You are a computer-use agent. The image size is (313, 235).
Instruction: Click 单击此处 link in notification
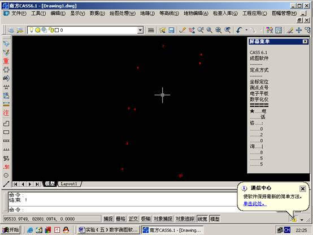click(255, 204)
